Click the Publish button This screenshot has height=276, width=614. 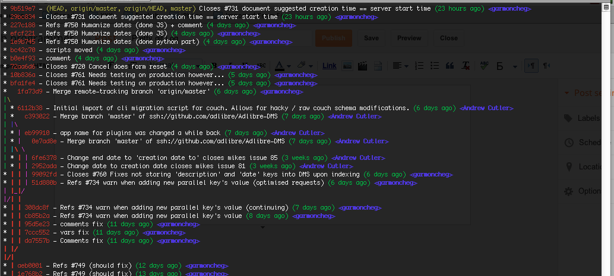(x=333, y=38)
